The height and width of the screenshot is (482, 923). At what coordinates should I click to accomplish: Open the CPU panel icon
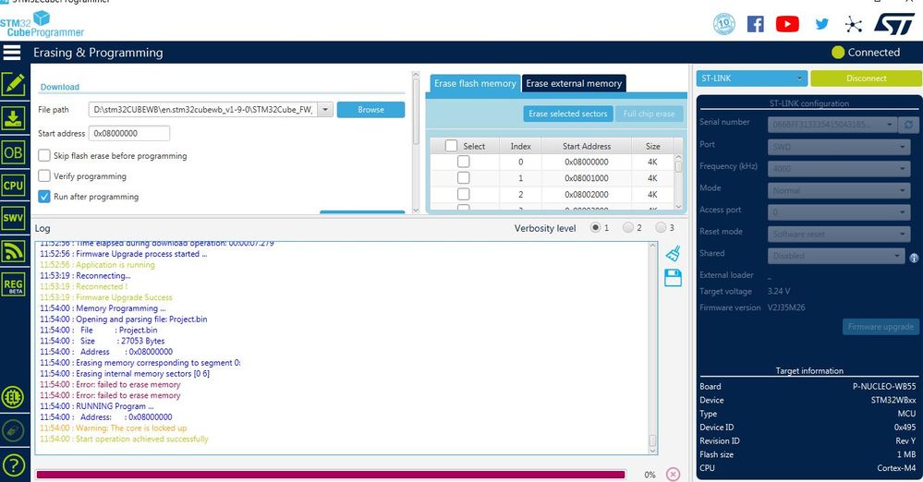pyautogui.click(x=13, y=186)
